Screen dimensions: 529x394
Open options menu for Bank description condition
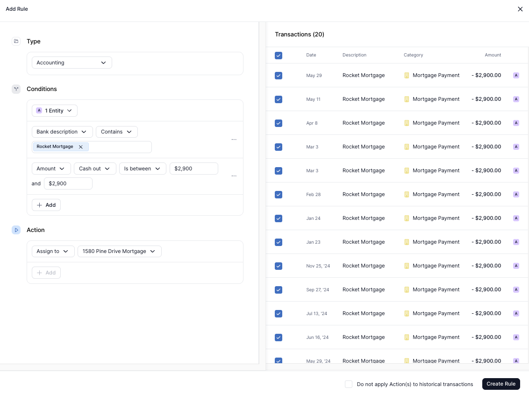234,140
